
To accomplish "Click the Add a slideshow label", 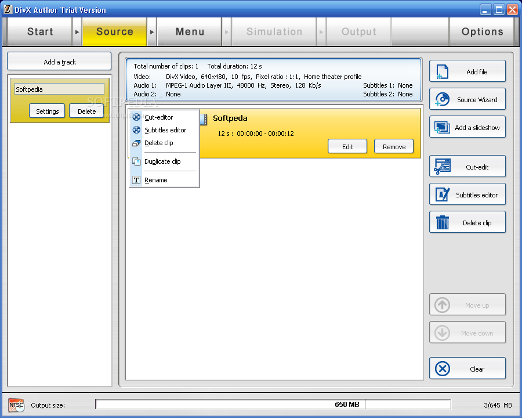I will (477, 127).
